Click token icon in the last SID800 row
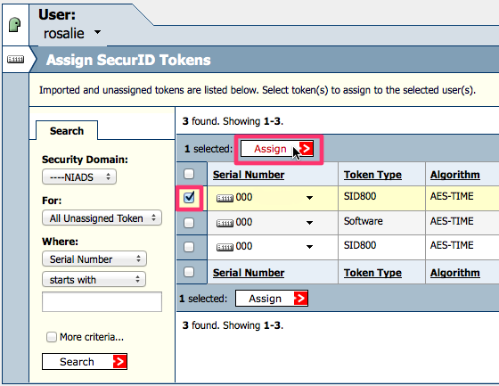 pos(225,247)
